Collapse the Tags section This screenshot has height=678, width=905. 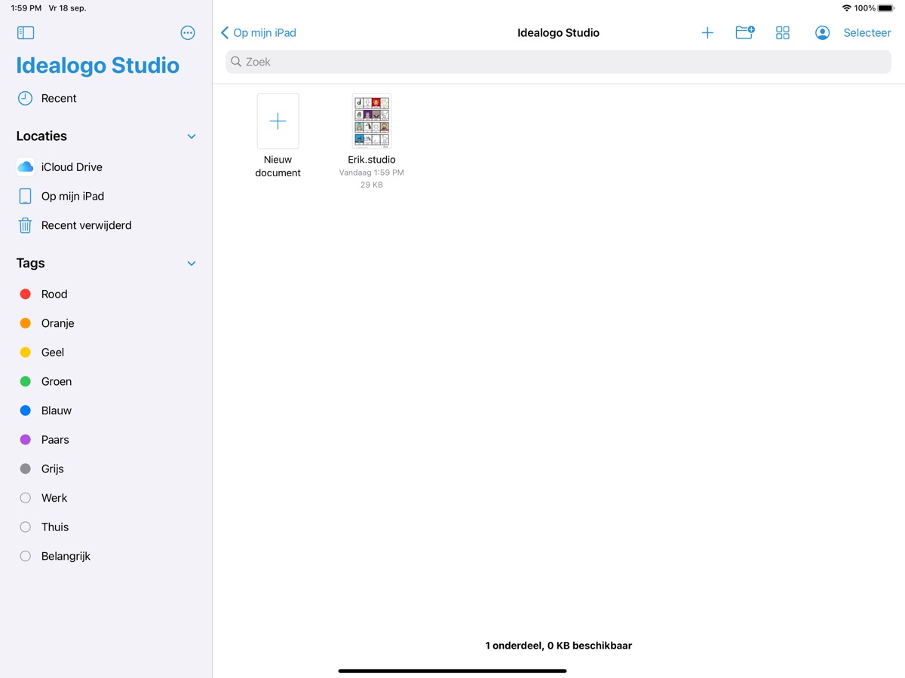tap(192, 264)
